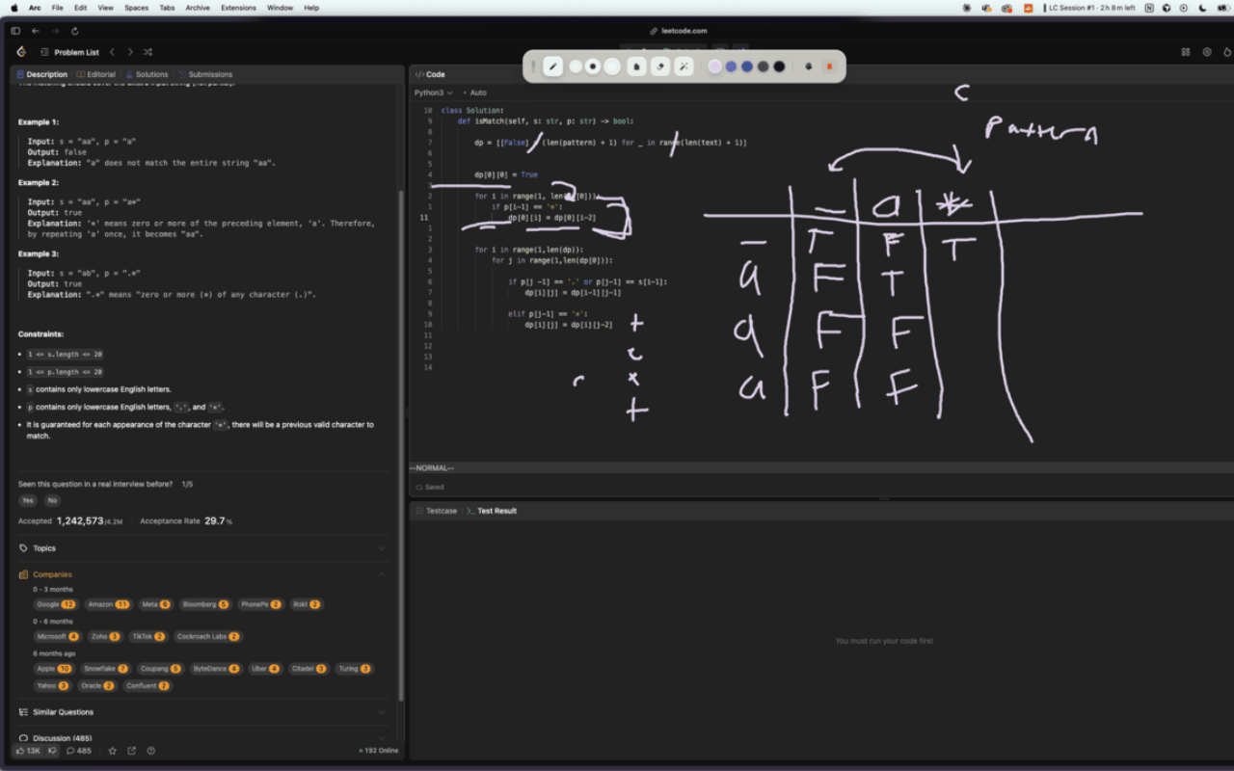Image resolution: width=1234 pixels, height=771 pixels.
Task: Open the comments count button
Action: point(79,751)
